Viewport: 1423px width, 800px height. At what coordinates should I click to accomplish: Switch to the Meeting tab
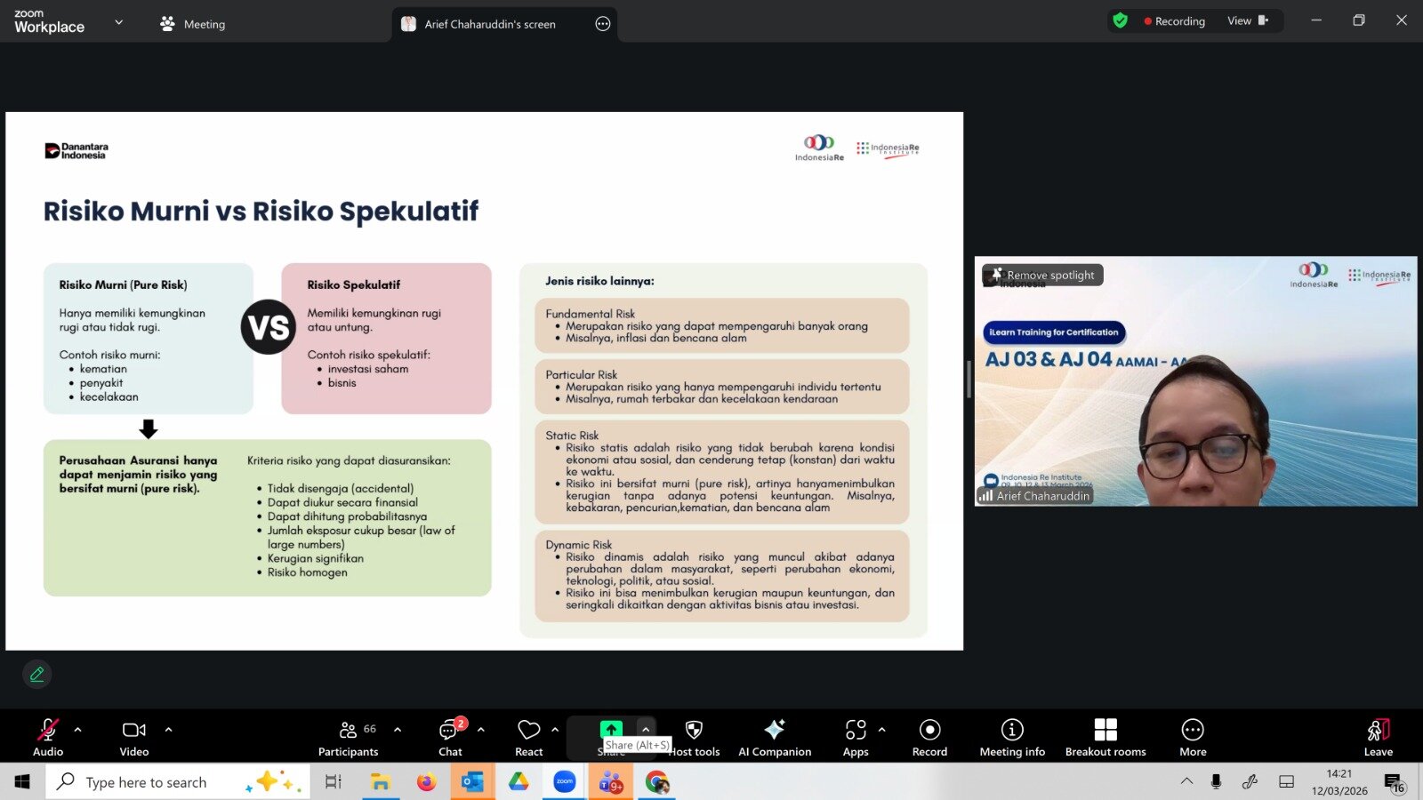point(193,24)
